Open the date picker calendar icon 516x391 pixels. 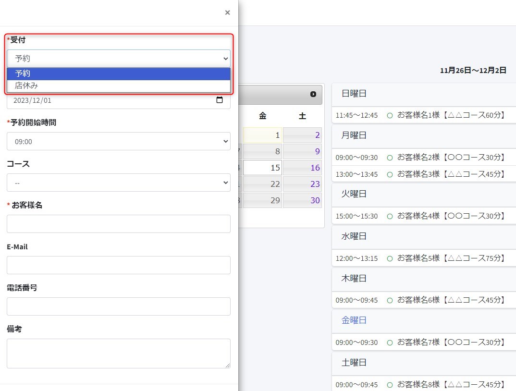point(220,100)
